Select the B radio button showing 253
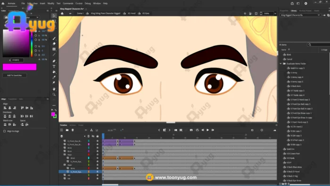Screen dimensions: 330x186 click(36, 55)
